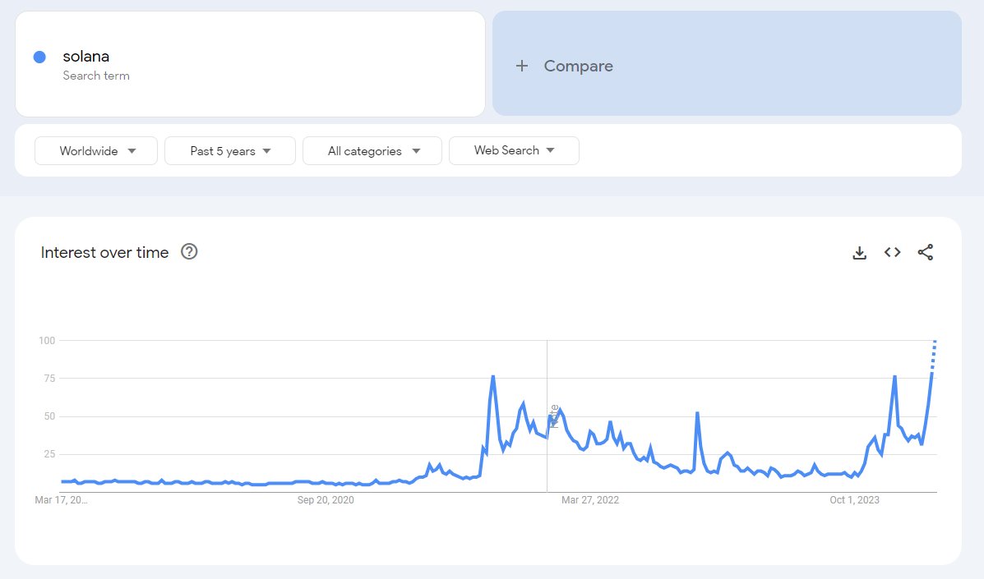Click the Note marker on the chart
Image resolution: width=984 pixels, height=579 pixels.
(x=553, y=416)
